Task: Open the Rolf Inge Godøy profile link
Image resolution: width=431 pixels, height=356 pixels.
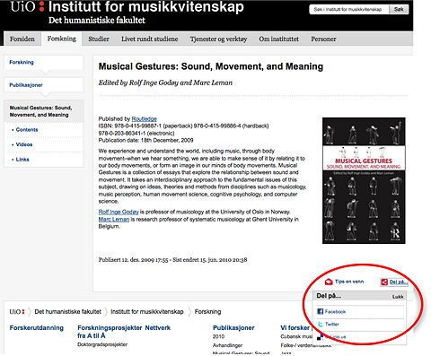Action: pyautogui.click(x=119, y=212)
